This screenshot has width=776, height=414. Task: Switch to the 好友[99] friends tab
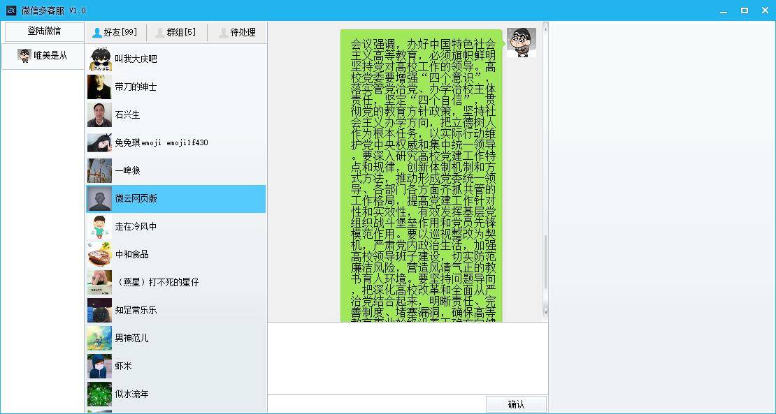[x=115, y=32]
